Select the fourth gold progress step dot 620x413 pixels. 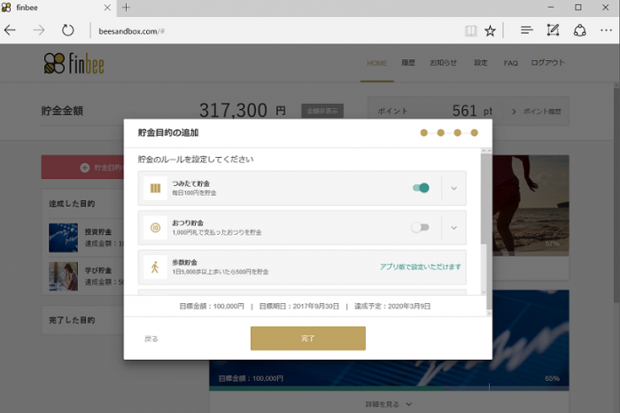point(474,133)
